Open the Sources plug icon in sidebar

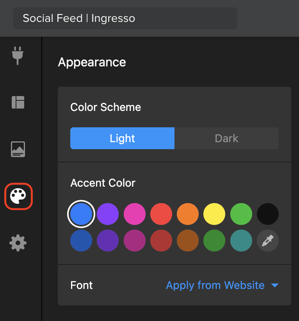(18, 55)
